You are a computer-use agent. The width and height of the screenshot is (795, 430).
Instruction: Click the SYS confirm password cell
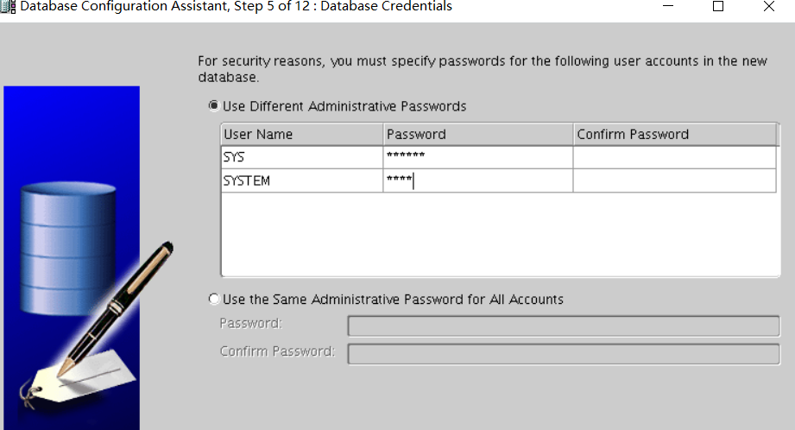[674, 157]
